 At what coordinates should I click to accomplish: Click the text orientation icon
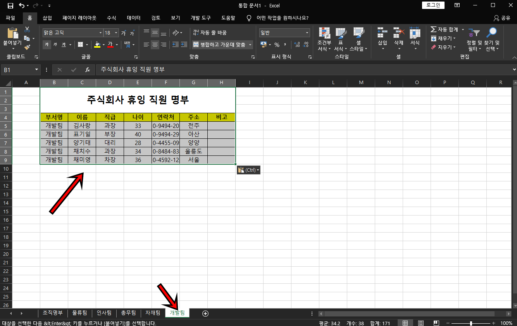coord(176,33)
